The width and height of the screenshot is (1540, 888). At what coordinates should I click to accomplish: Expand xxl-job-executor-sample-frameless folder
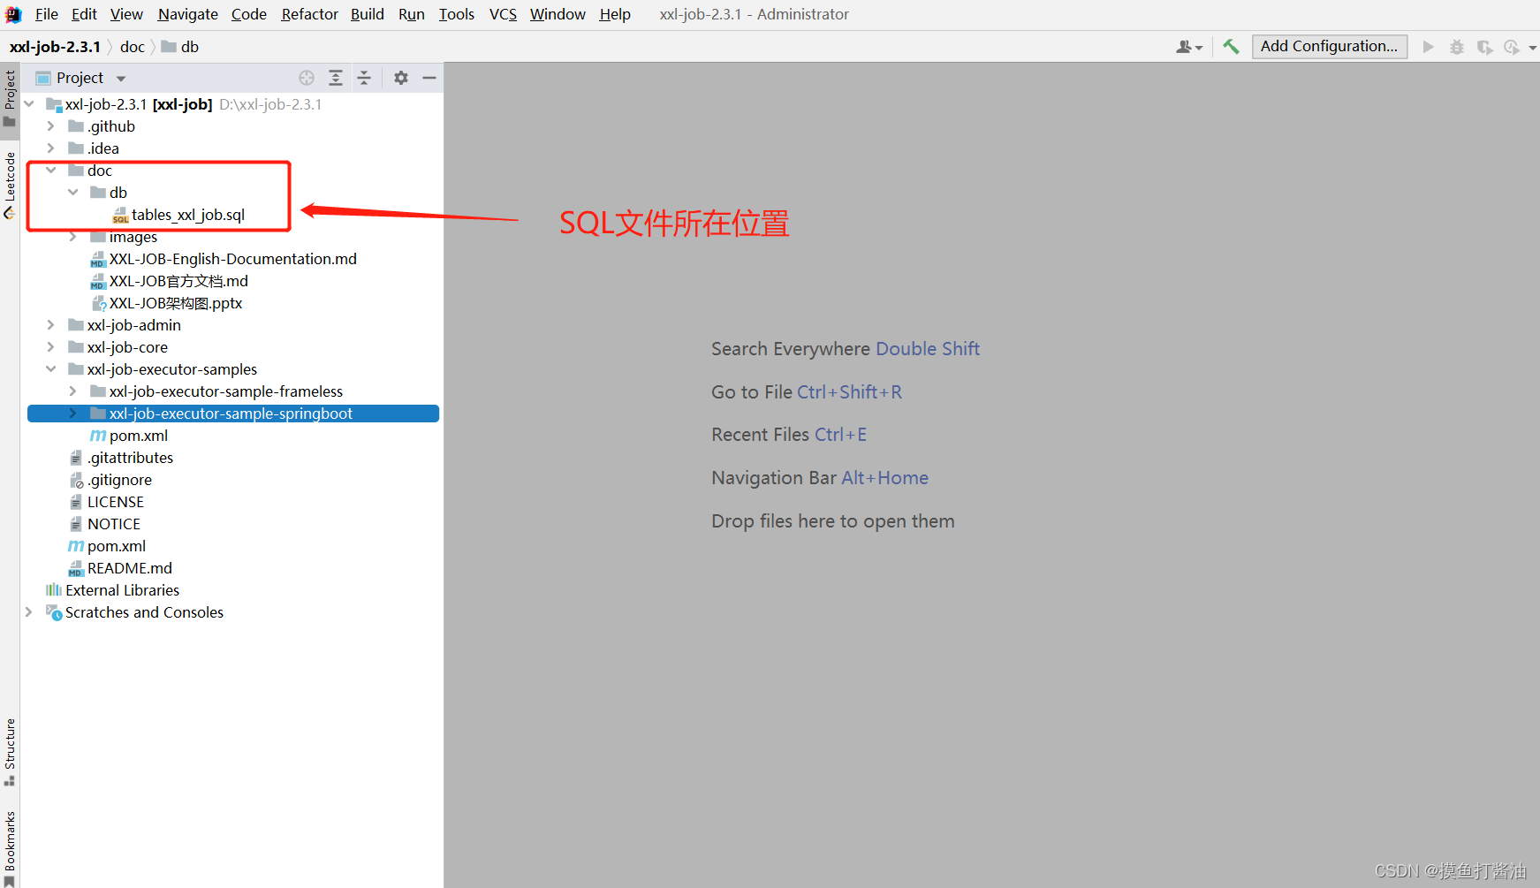click(73, 391)
